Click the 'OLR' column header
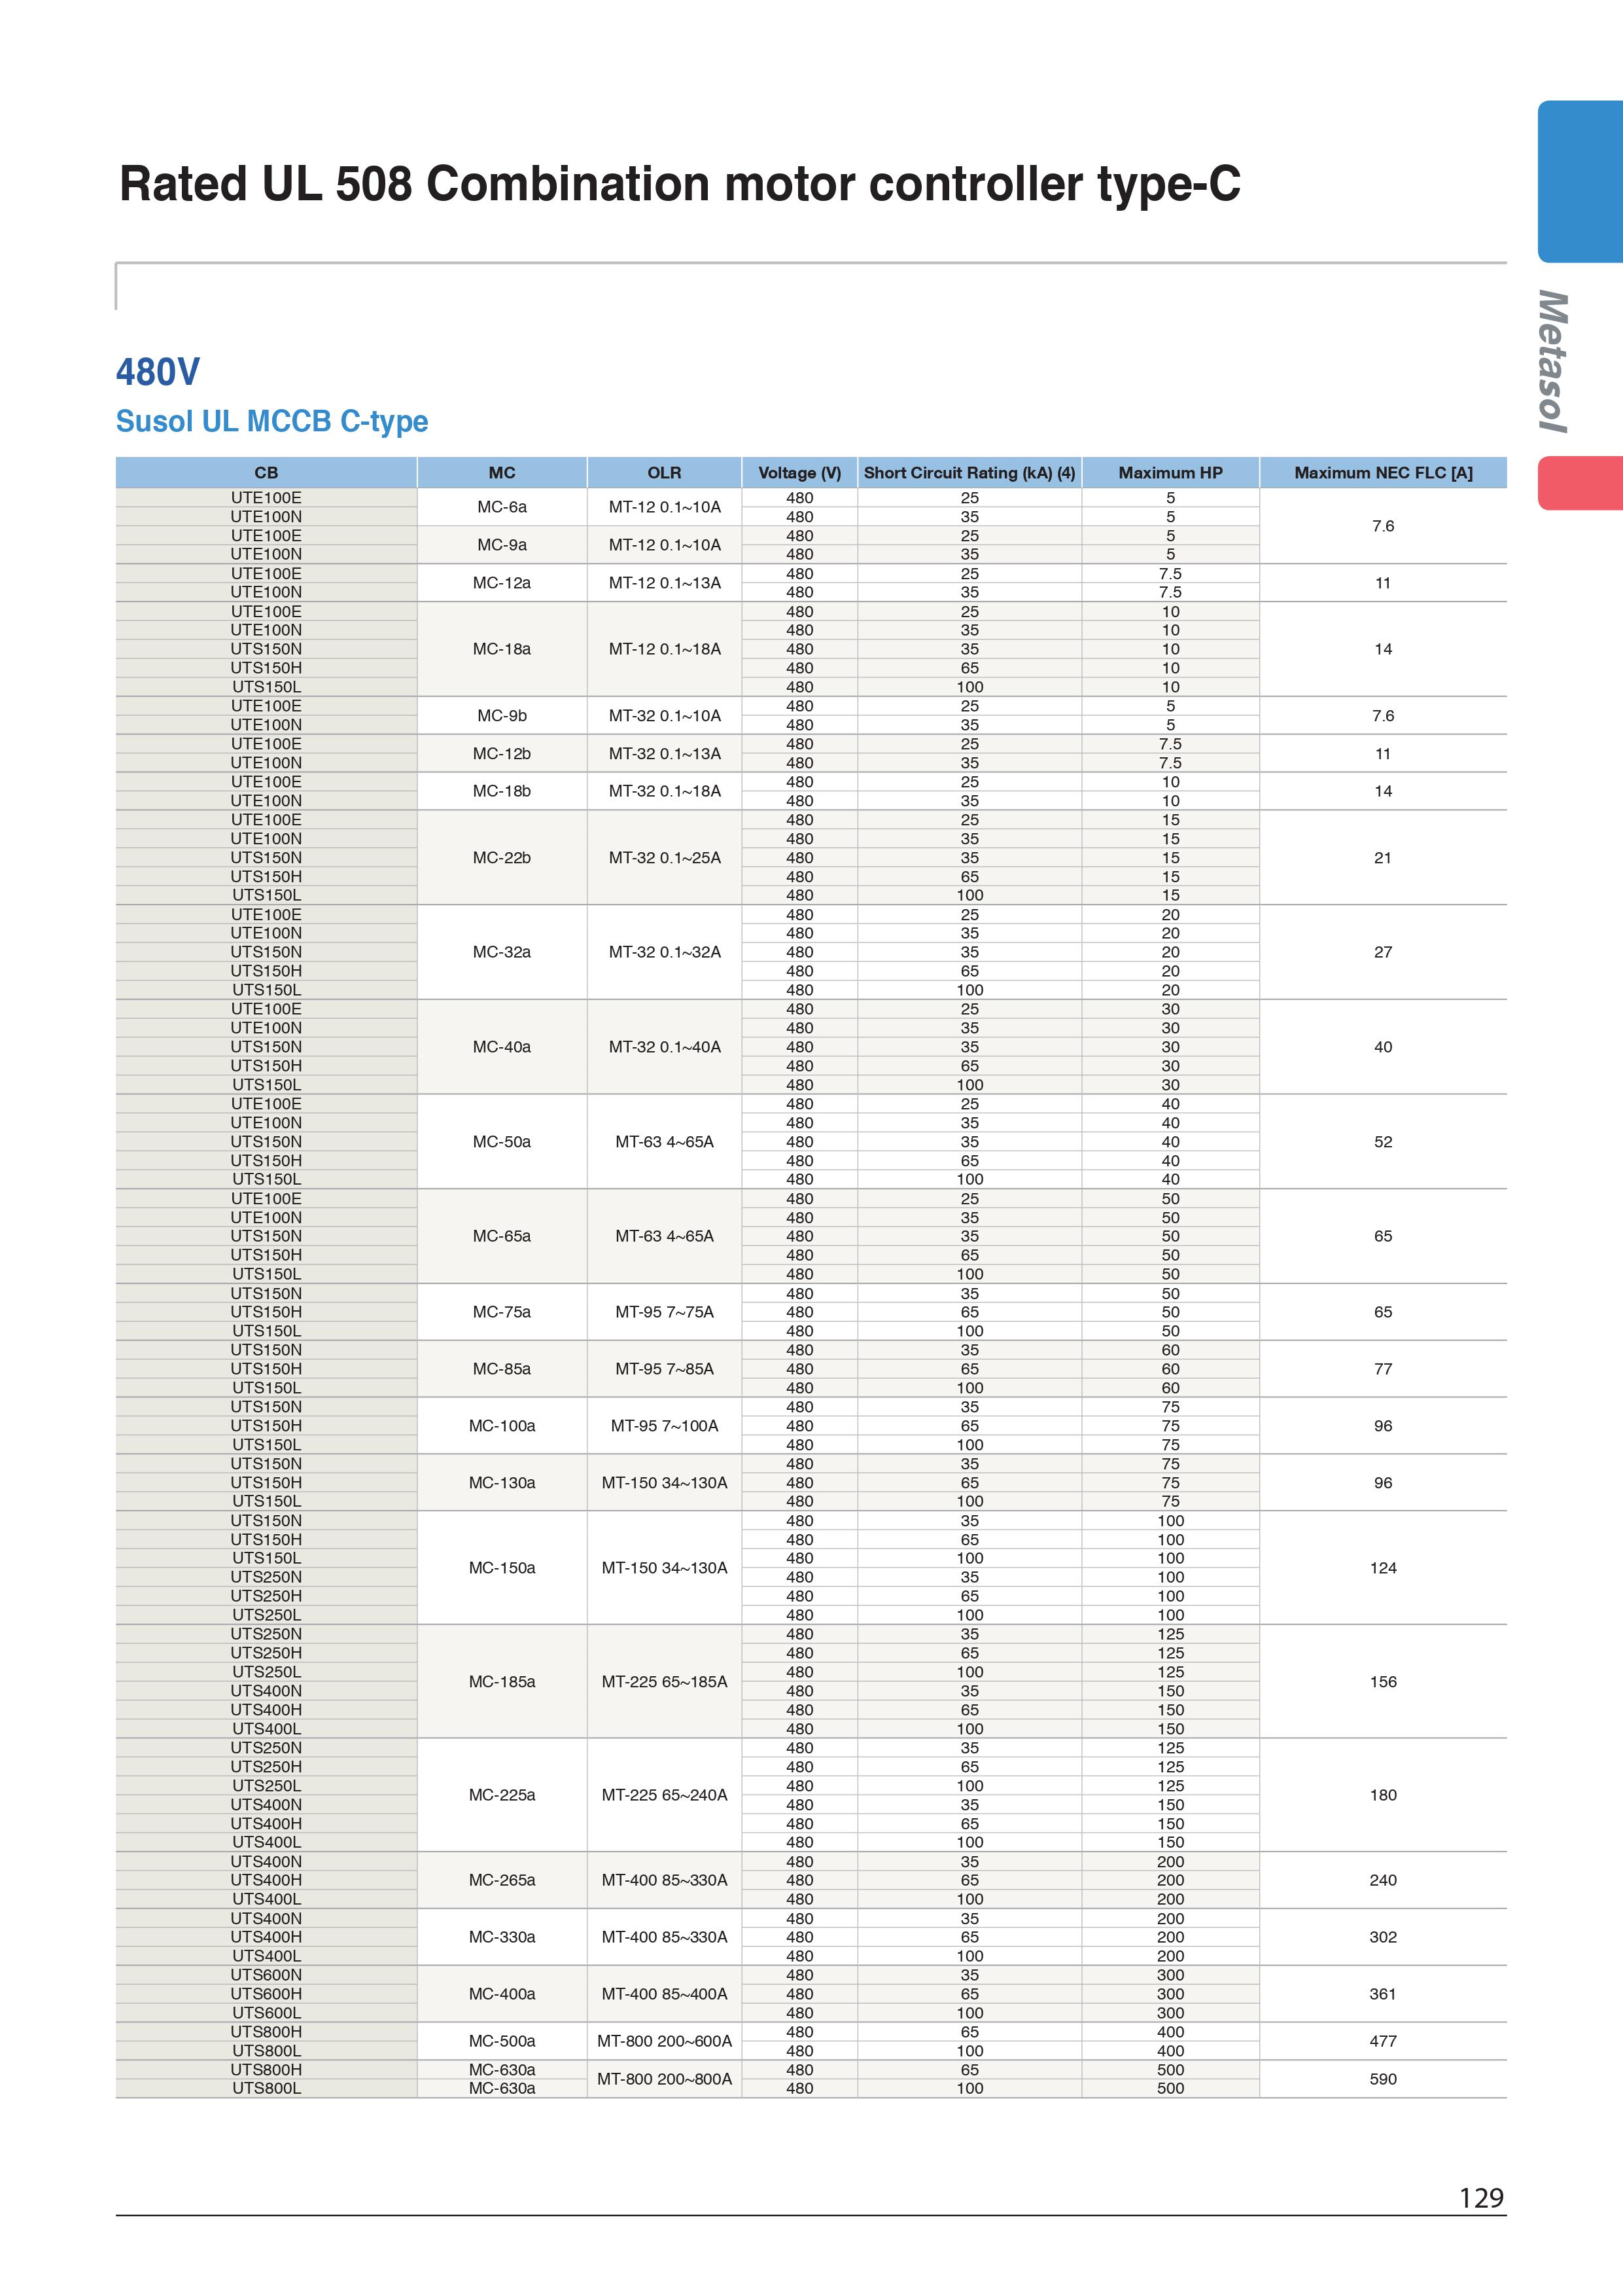This screenshot has height=2296, width=1623. pyautogui.click(x=665, y=473)
